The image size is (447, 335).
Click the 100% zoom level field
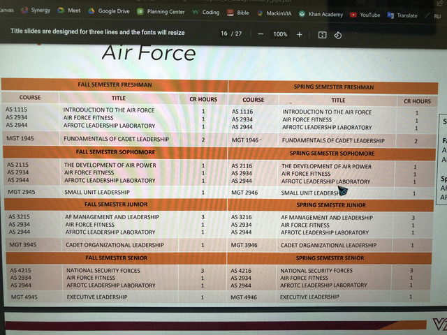[280, 34]
